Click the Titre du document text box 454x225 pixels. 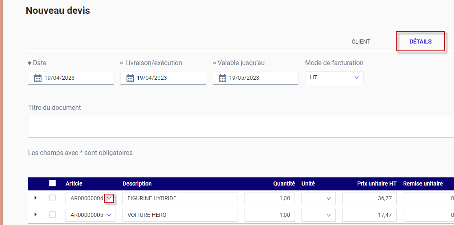pos(241,127)
